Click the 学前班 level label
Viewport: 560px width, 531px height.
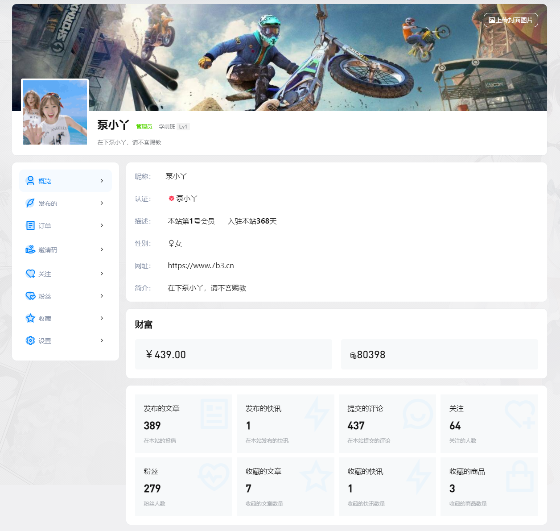pyautogui.click(x=167, y=127)
